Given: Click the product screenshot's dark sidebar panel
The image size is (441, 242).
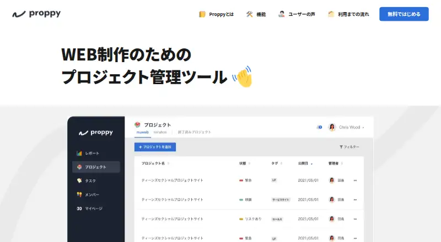Looking at the screenshot, I should pyautogui.click(x=96, y=179).
